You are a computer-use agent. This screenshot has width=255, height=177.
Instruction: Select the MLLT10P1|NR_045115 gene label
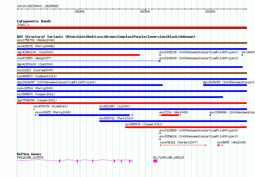(x=169, y=158)
